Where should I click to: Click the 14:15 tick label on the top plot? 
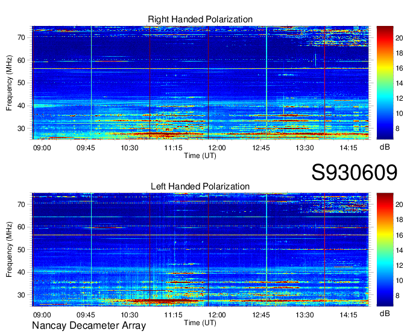coord(348,148)
